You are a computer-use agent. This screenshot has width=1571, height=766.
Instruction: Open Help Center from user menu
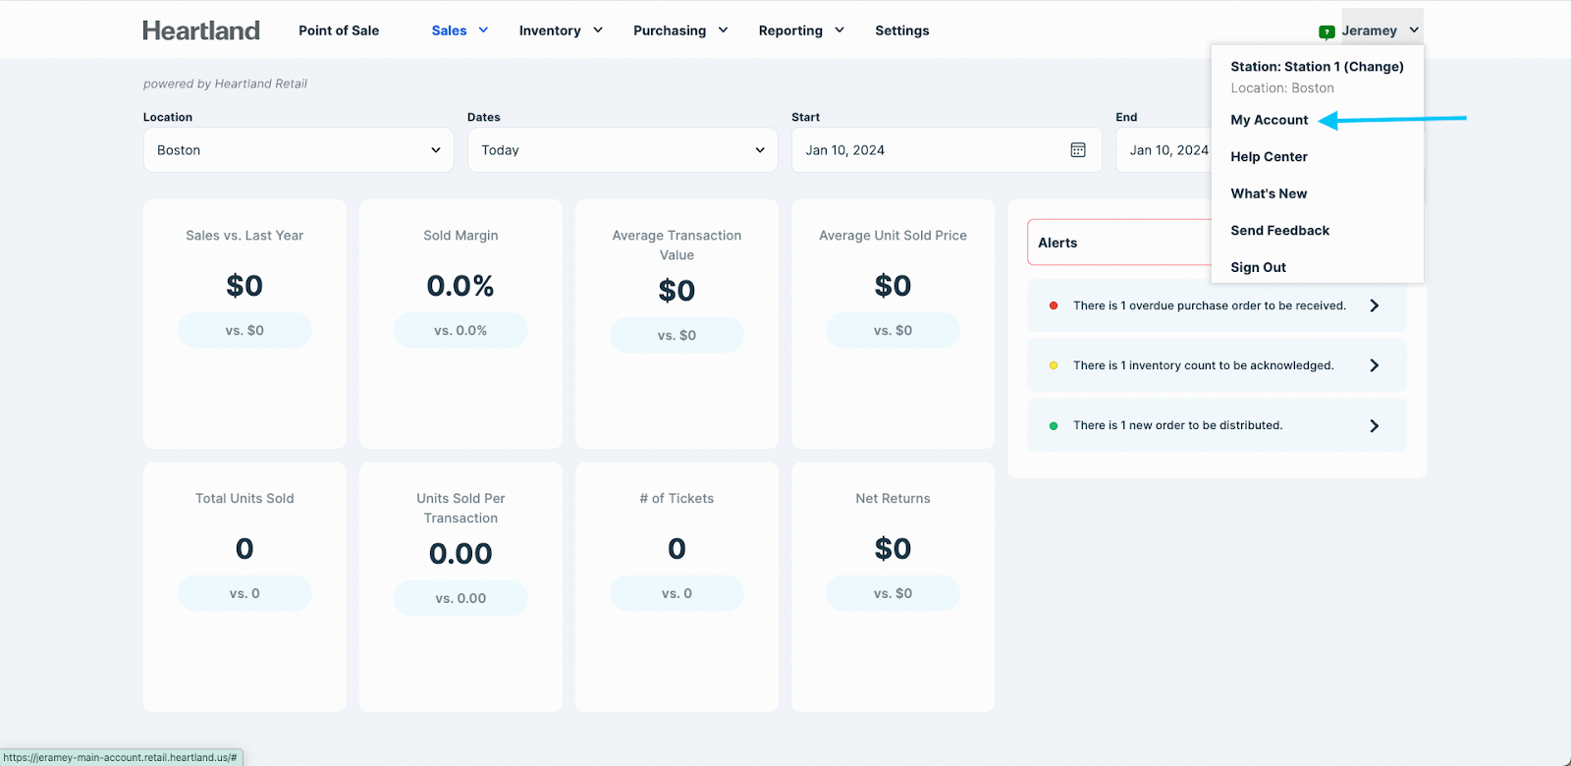[1269, 157]
